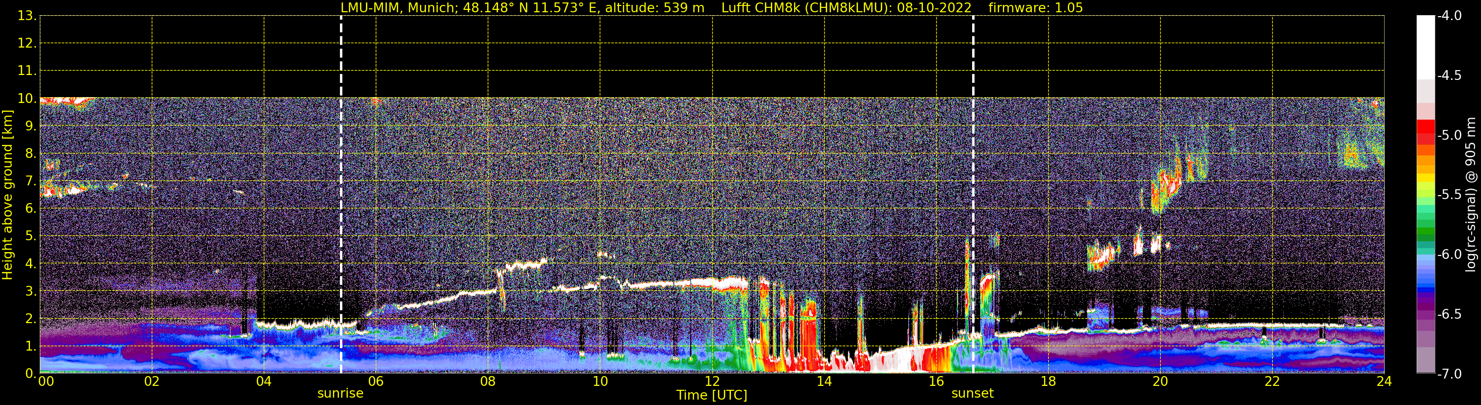1481x405 pixels.
Task: Click the 'sunset' label below the time axis
Action: point(972,394)
